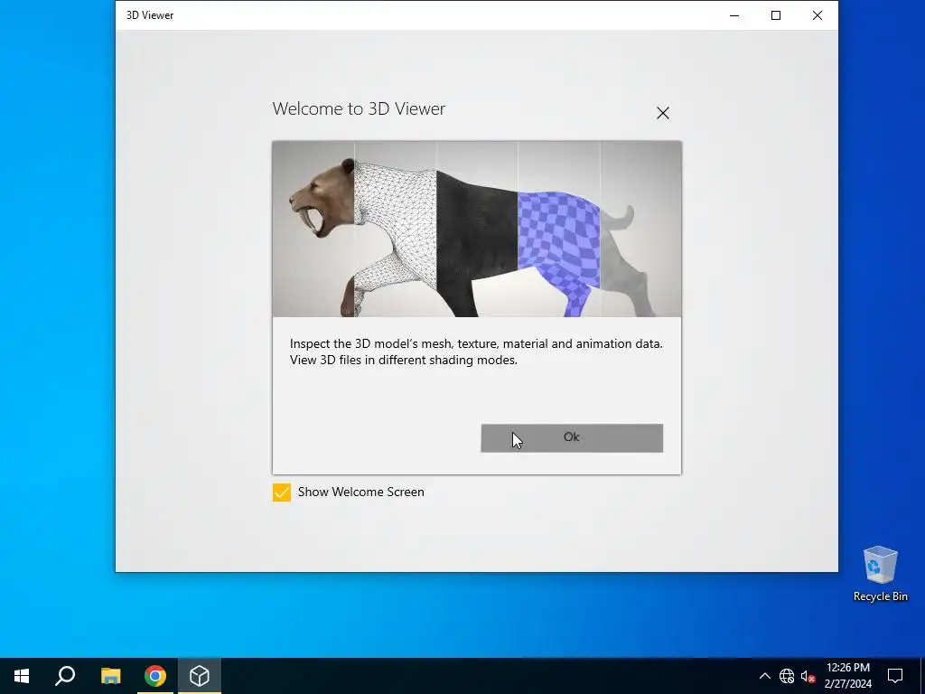Click the saber-tooth cat model image
Screen dimensions: 925x694
(x=477, y=229)
